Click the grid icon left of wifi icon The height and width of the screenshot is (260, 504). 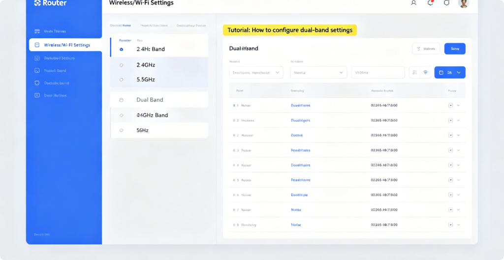414,73
